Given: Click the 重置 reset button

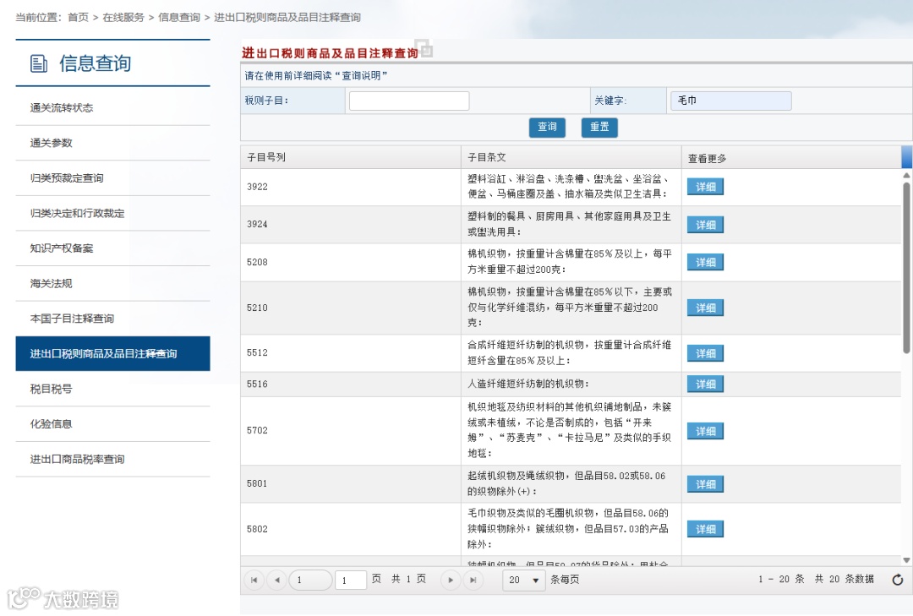Looking at the screenshot, I should tap(599, 127).
